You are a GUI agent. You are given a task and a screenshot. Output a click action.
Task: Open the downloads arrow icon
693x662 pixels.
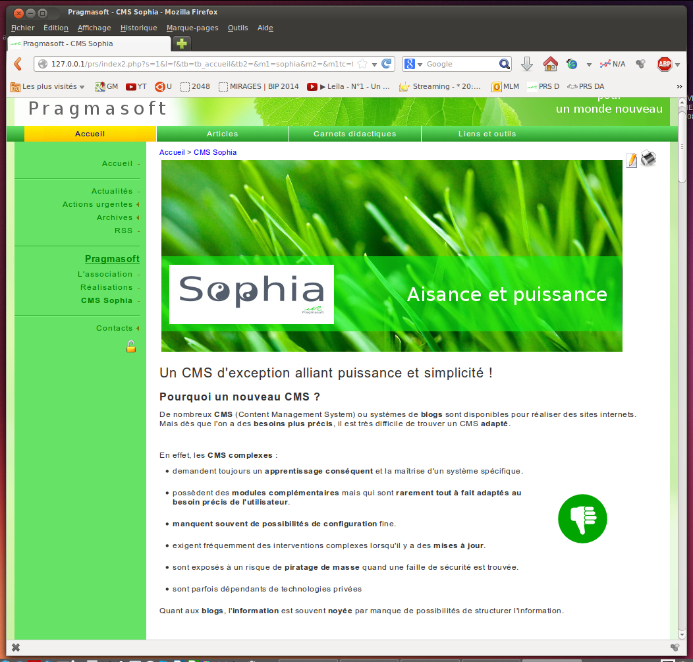[526, 64]
